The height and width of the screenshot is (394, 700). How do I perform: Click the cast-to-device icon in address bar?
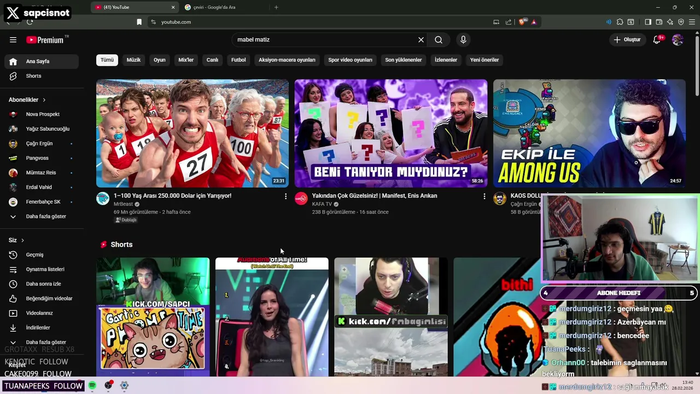click(x=496, y=22)
